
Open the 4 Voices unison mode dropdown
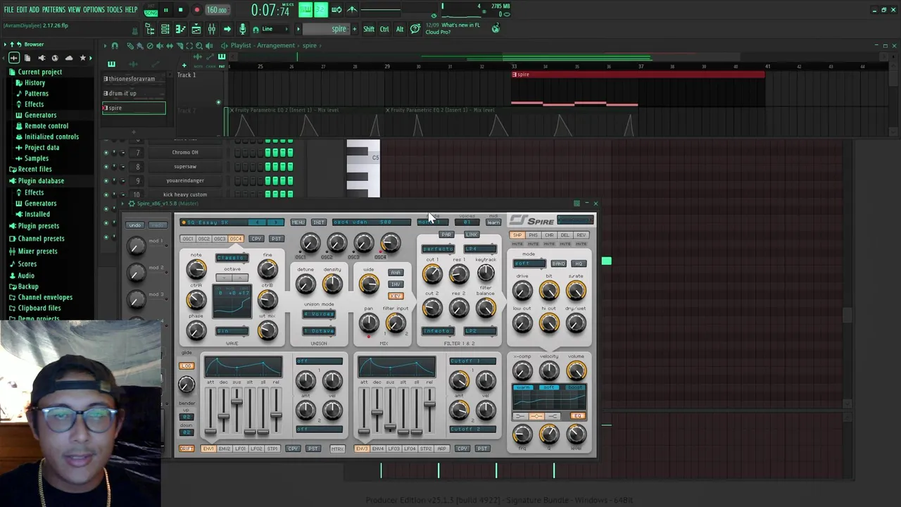[x=319, y=314]
